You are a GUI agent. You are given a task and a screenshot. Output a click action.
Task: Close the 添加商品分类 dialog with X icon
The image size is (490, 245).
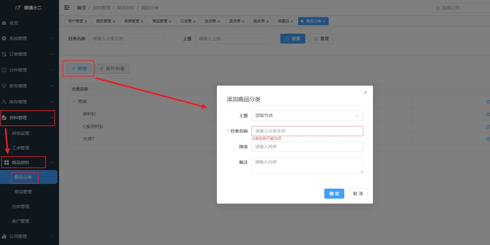(365, 92)
